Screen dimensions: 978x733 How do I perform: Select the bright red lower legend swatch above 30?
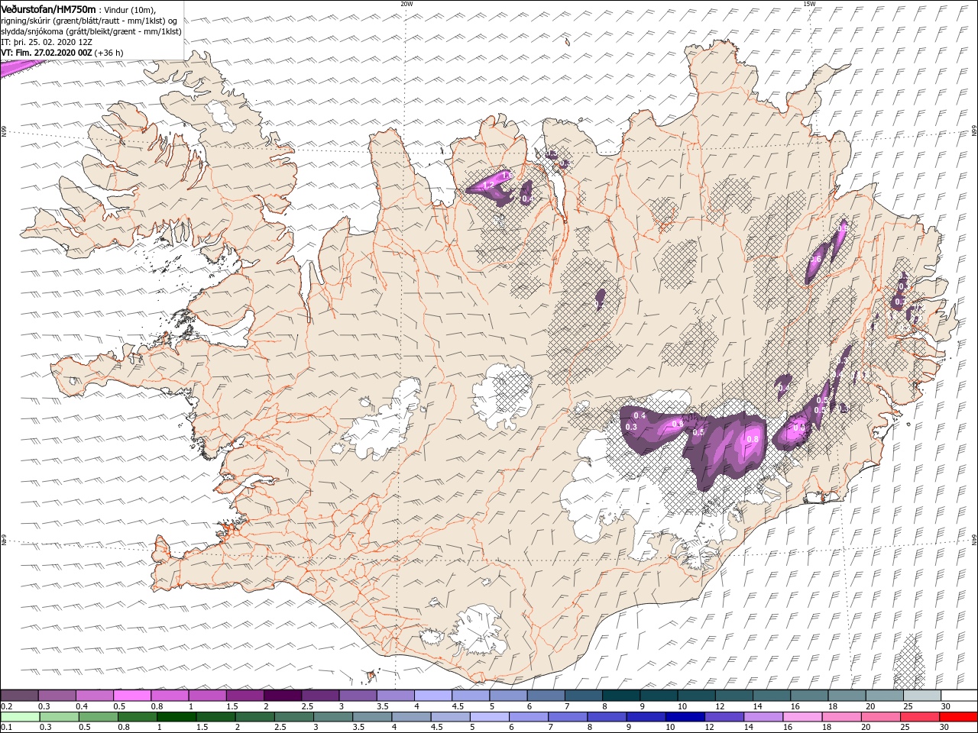(957, 717)
